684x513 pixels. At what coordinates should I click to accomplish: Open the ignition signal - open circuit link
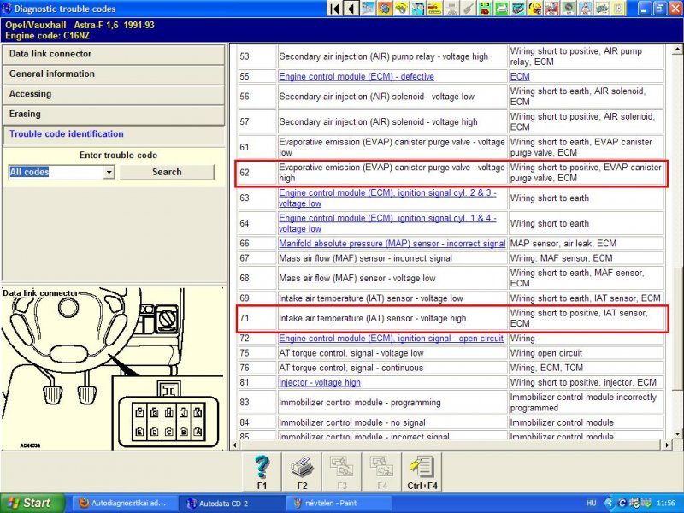coord(391,339)
